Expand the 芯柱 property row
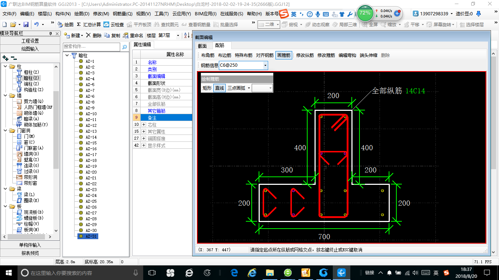 point(144,125)
